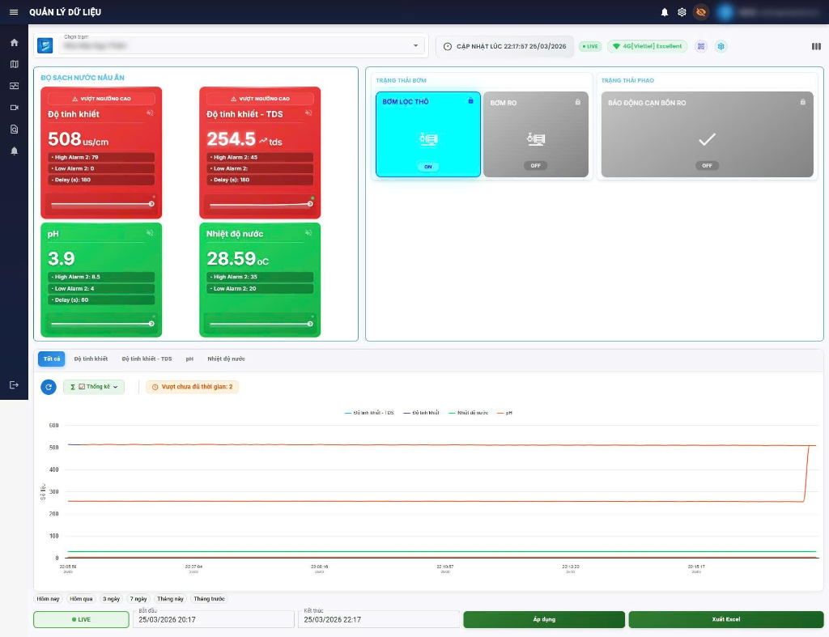
Task: Switch to the Độ tinh khiết - TDS tab
Action: (147, 359)
